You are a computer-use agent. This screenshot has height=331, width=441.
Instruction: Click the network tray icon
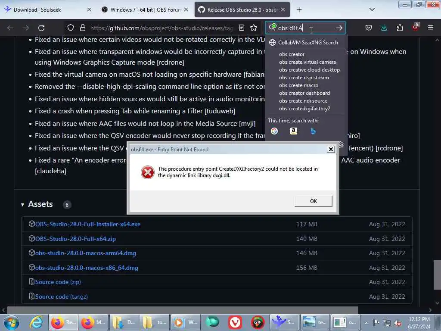(x=387, y=323)
